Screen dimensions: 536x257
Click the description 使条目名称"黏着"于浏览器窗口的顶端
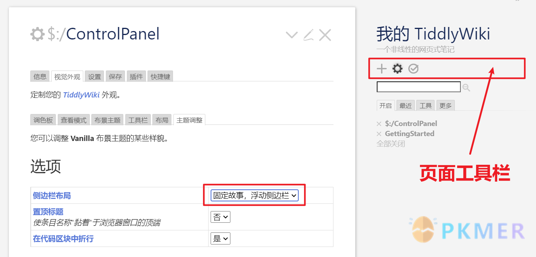96,222
